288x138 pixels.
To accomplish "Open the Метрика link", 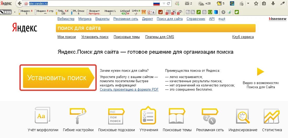I will click(x=85, y=19).
